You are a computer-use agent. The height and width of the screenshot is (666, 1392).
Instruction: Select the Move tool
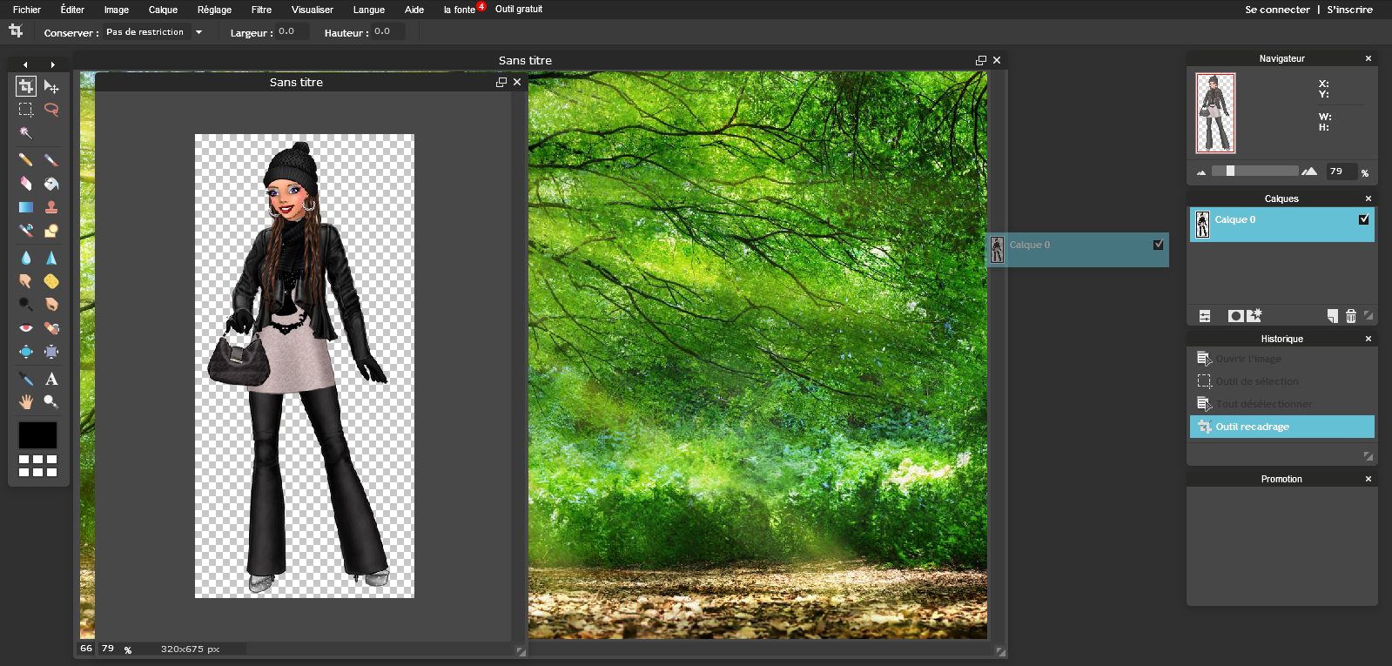click(51, 86)
